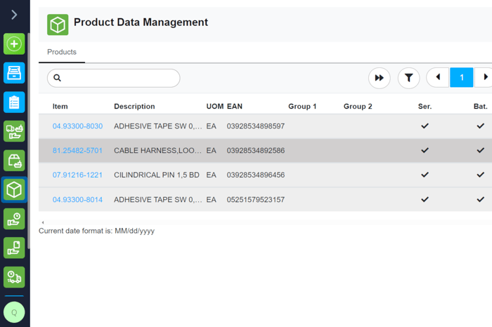Select the product cube icon in sidebar
Screen dimensions: 492x327
click(14, 189)
